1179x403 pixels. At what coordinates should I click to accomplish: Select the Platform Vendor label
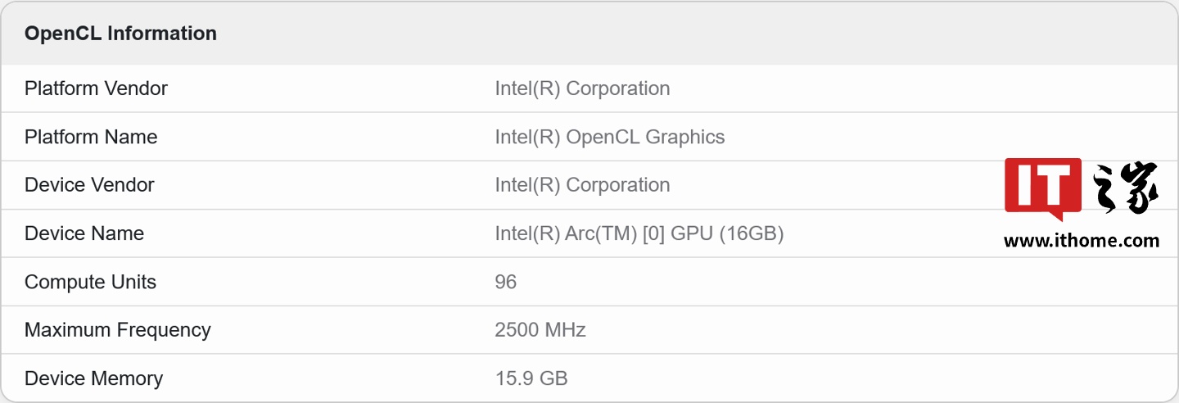(x=96, y=88)
